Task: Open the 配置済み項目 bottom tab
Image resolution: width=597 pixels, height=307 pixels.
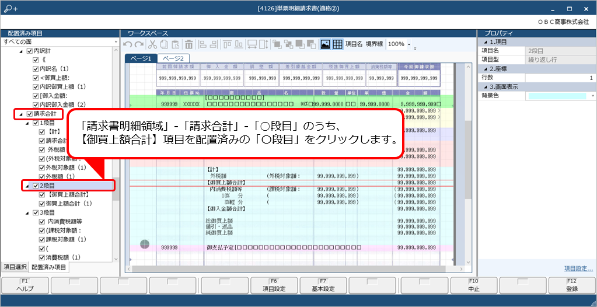Action: point(49,267)
